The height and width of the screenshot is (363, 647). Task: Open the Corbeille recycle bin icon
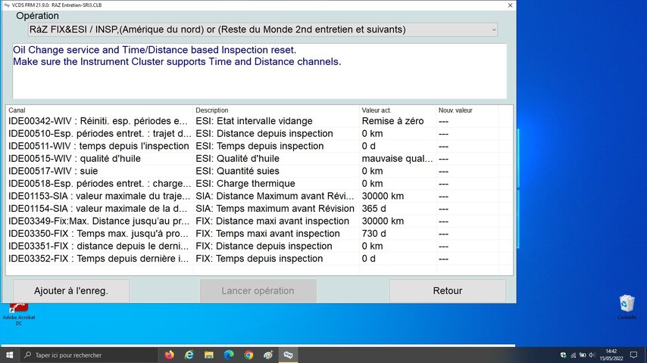[x=627, y=307]
